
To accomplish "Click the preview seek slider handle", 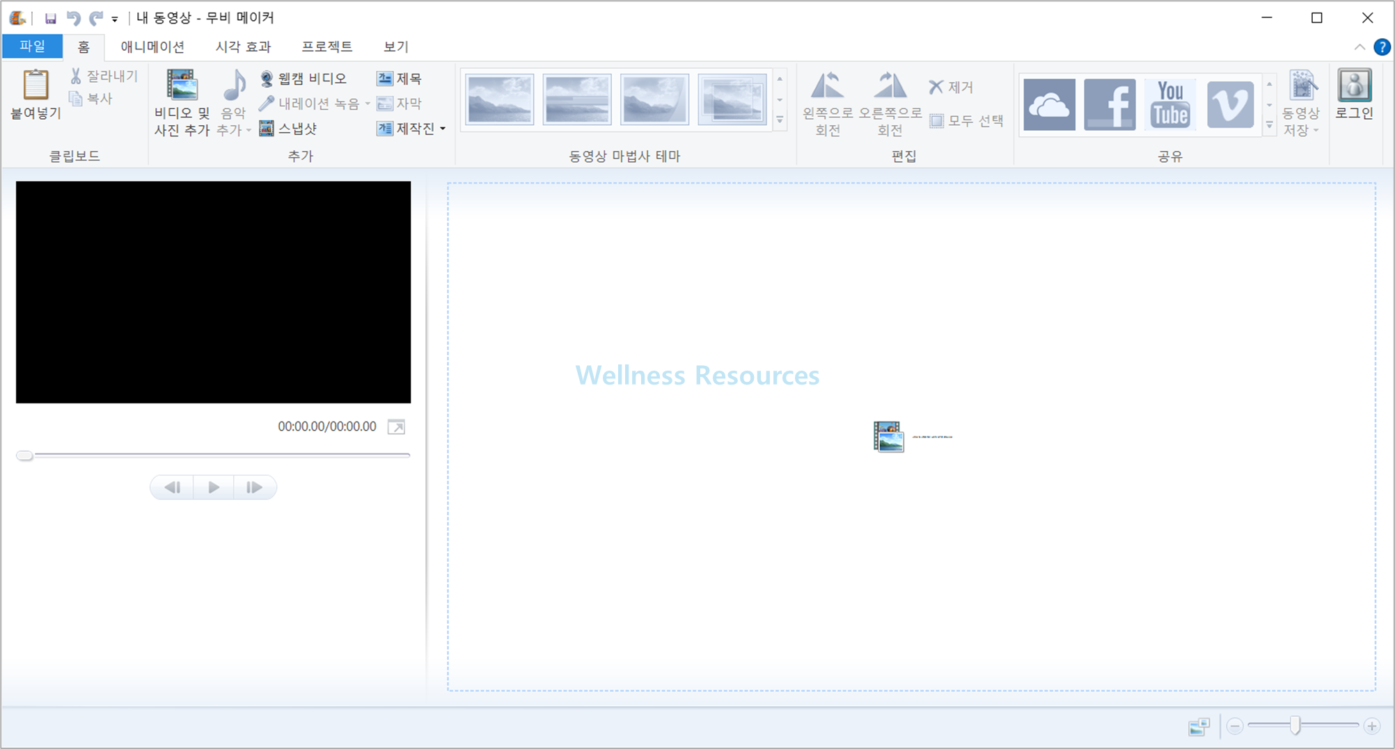I will click(x=24, y=456).
